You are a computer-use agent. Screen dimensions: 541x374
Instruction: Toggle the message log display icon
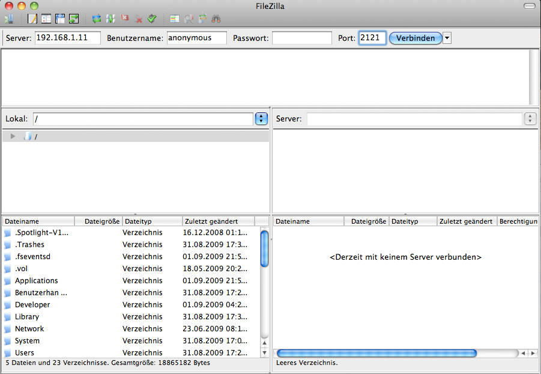tap(32, 19)
